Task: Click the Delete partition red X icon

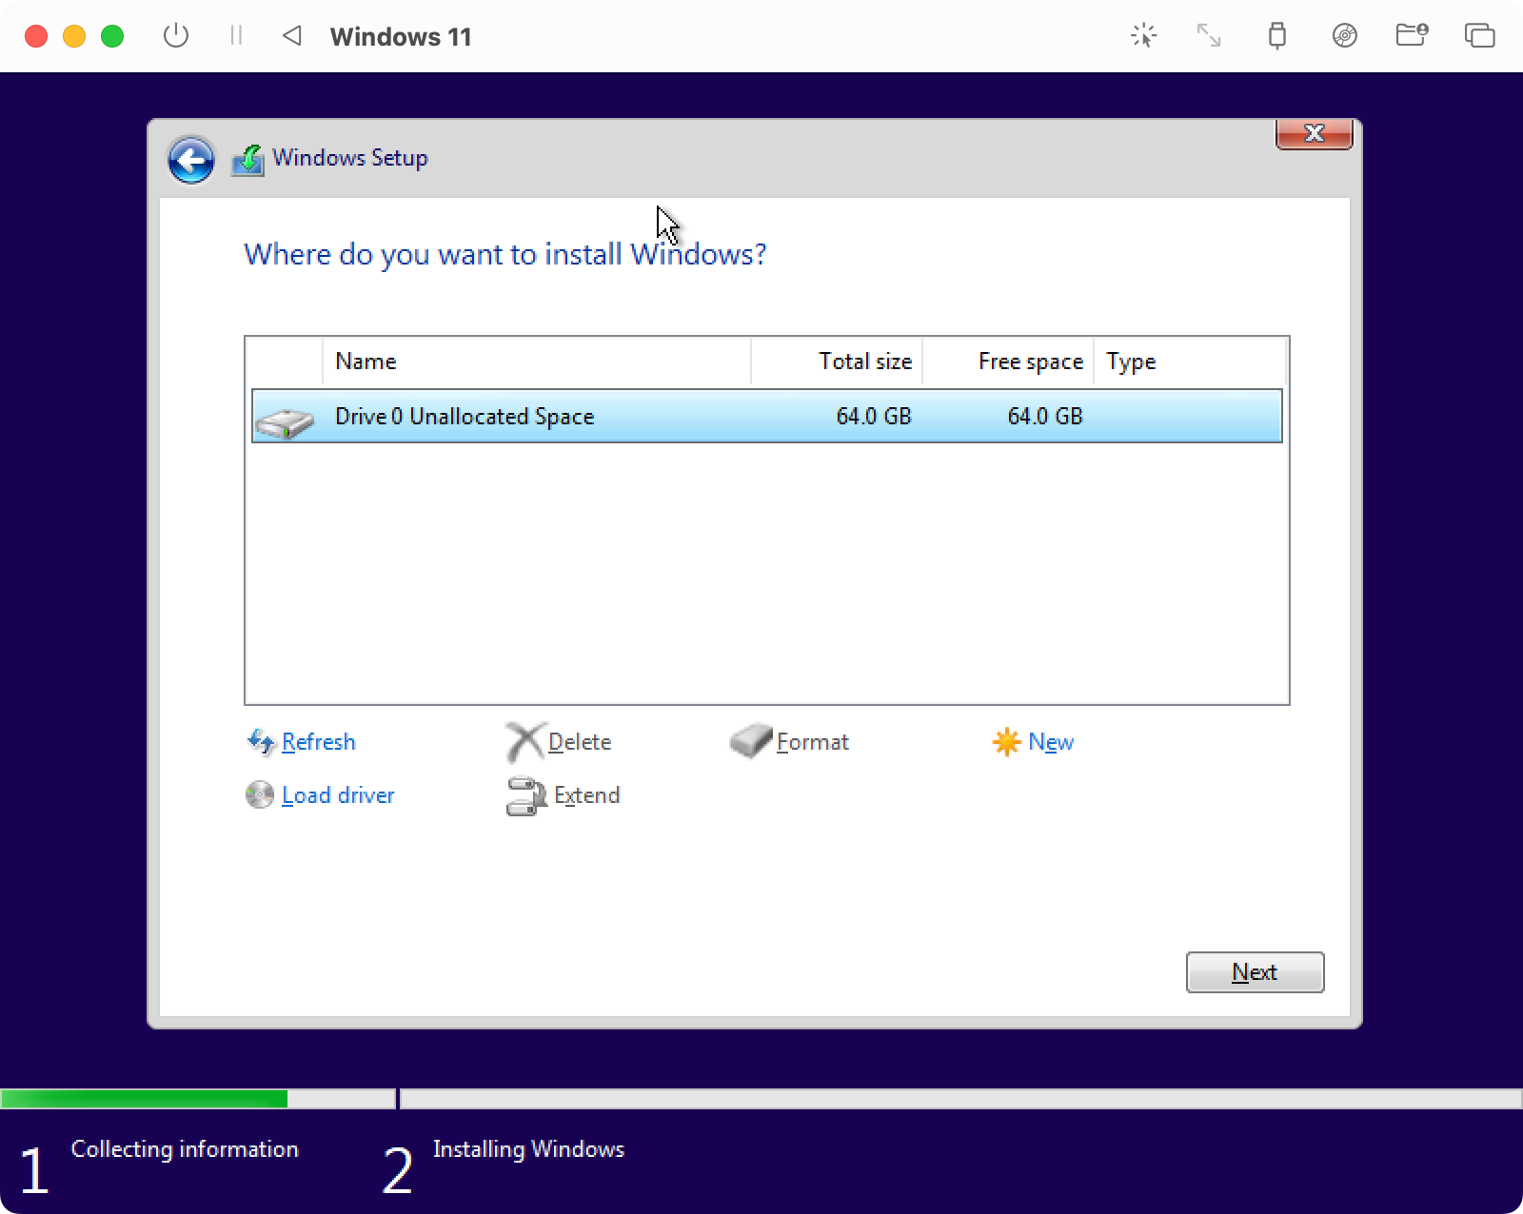Action: click(524, 741)
